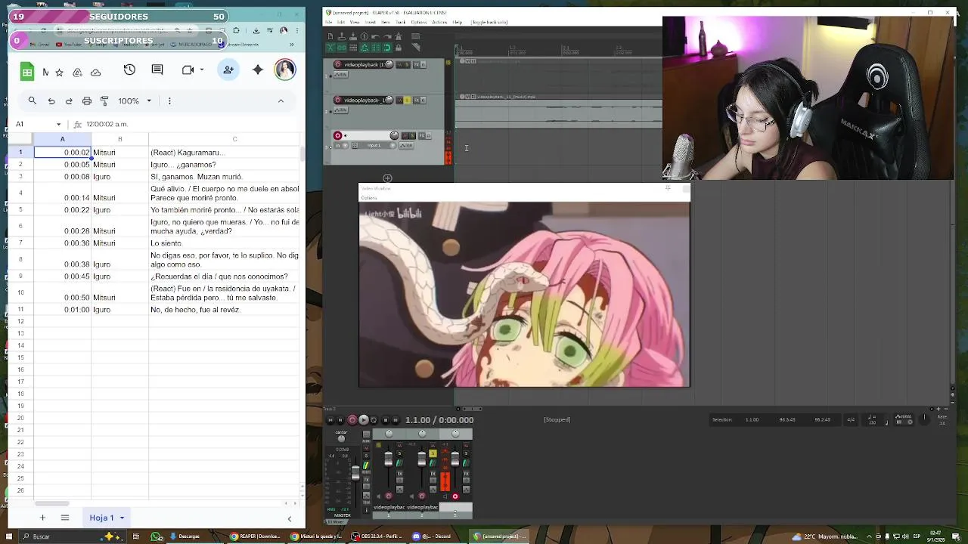The width and height of the screenshot is (968, 544).
Task: Click REAPER undo arrow toolbar icon
Action: (376, 36)
